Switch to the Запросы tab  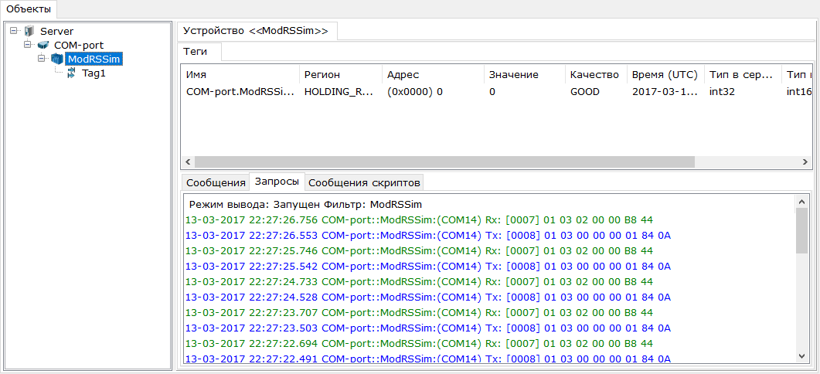[x=277, y=182]
